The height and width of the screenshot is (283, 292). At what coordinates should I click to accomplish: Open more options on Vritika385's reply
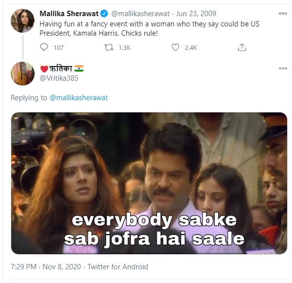pyautogui.click(x=283, y=68)
